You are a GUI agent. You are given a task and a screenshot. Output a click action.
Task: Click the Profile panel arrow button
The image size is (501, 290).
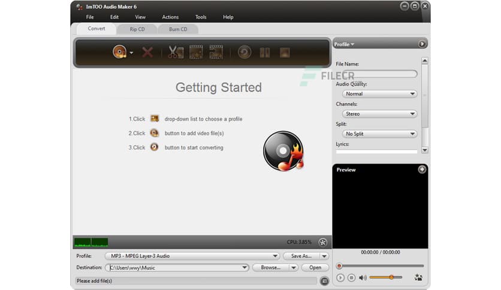[422, 44]
